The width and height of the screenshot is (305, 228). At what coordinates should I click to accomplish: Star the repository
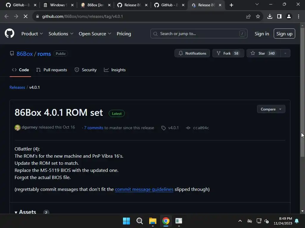(x=263, y=53)
